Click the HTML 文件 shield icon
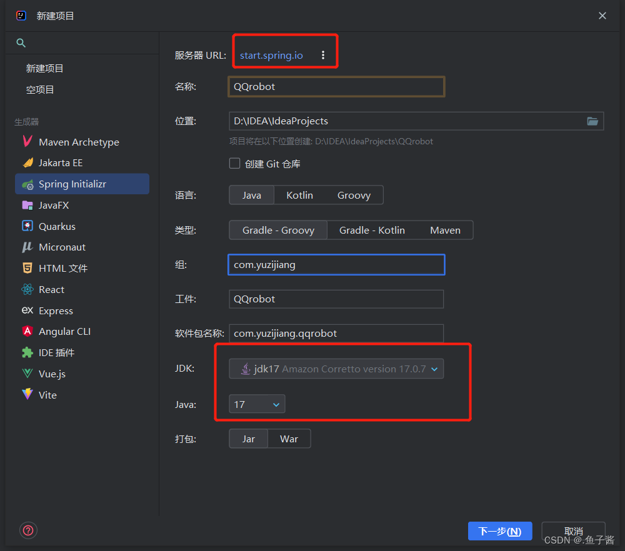The width and height of the screenshot is (625, 551). point(27,268)
